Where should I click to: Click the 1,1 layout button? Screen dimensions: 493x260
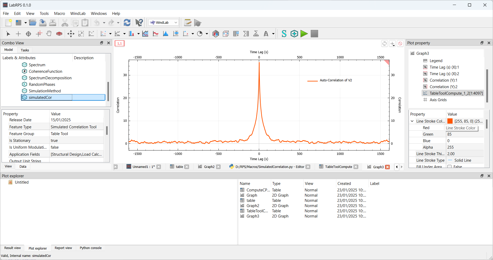119,43
